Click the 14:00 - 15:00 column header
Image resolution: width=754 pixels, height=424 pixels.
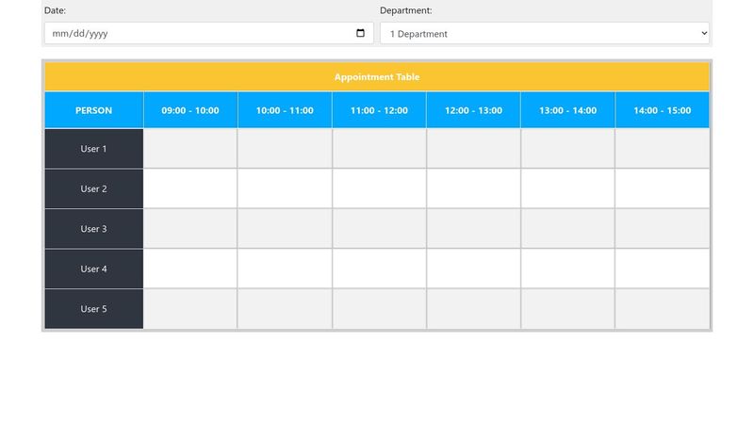(x=663, y=110)
